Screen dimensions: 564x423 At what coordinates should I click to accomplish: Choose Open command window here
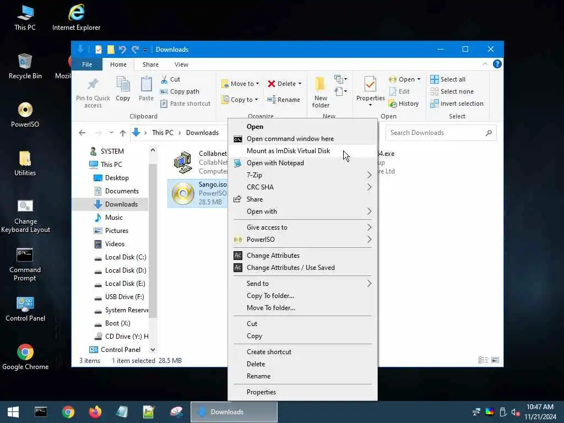[302, 138]
